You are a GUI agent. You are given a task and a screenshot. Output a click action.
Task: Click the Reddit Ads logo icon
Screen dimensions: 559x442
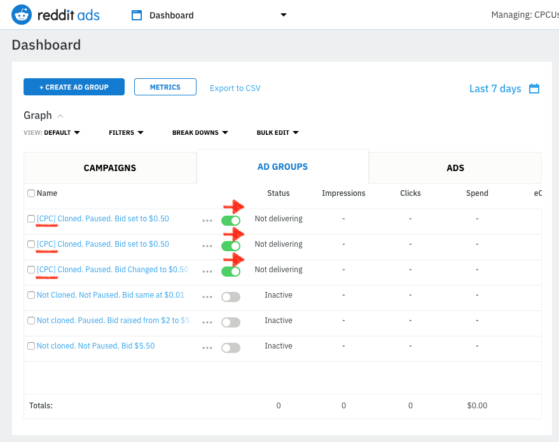pos(22,15)
